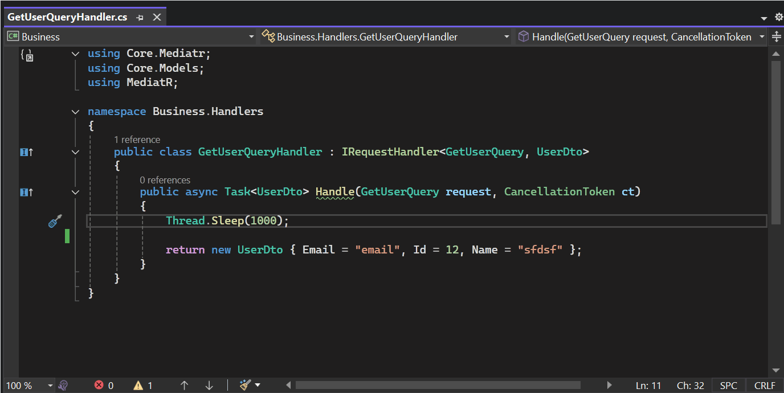
Task: Go to the previous issue with up arrow
Action: 184,386
